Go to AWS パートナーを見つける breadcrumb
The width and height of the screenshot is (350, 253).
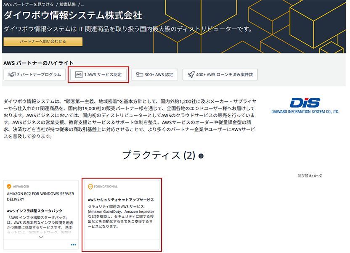[x=27, y=4]
